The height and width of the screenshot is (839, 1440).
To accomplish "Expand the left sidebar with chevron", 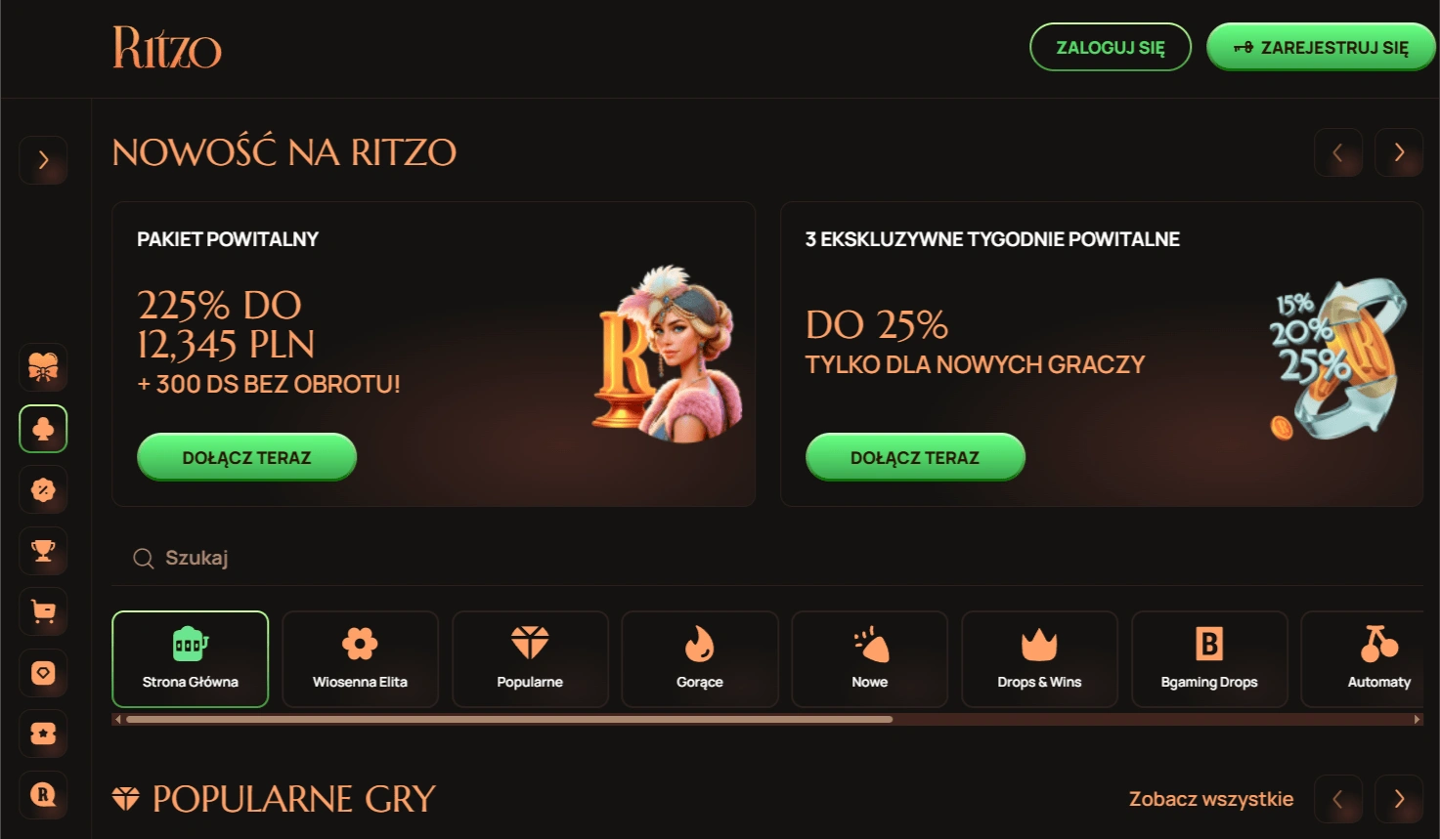I will [43, 160].
